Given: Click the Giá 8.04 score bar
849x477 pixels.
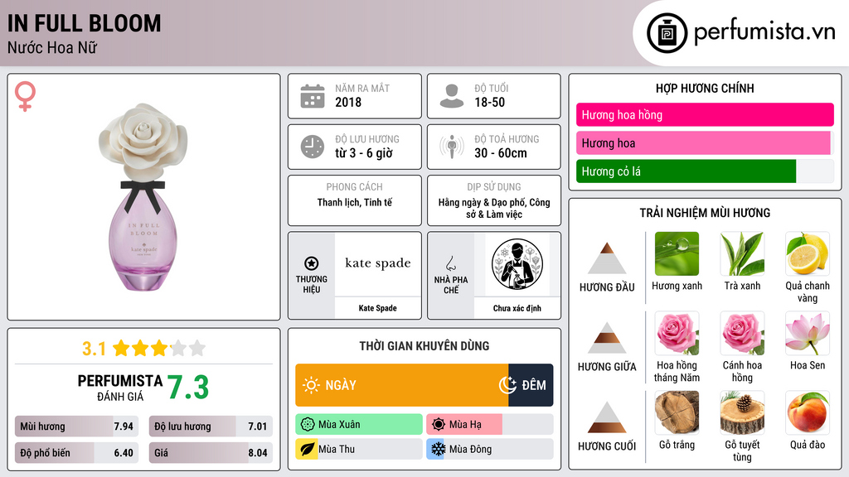Looking at the screenshot, I should click(211, 453).
